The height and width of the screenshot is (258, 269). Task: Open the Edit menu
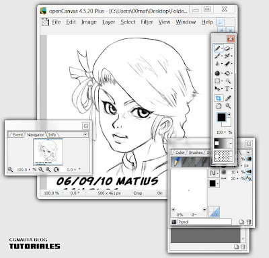click(x=71, y=22)
